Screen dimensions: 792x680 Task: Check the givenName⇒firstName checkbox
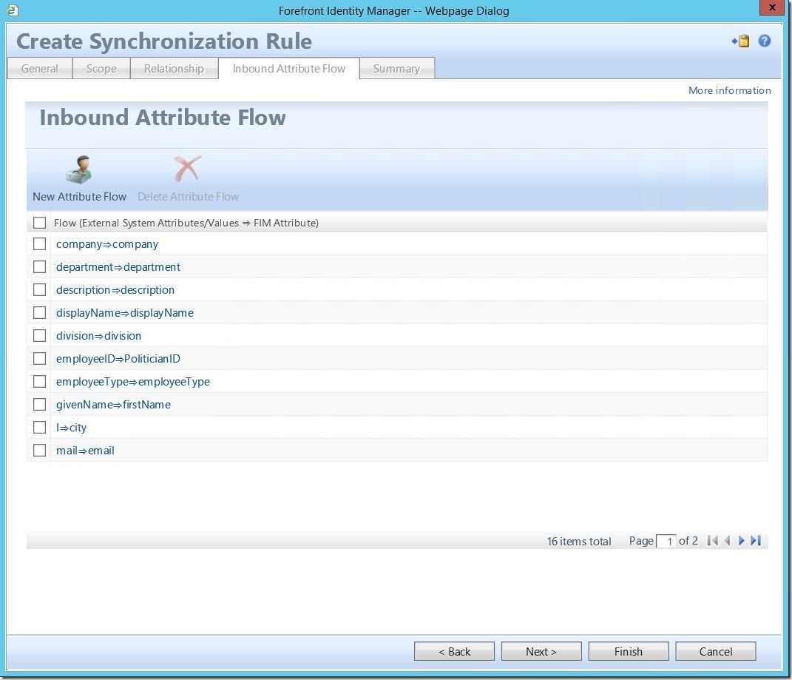[39, 405]
